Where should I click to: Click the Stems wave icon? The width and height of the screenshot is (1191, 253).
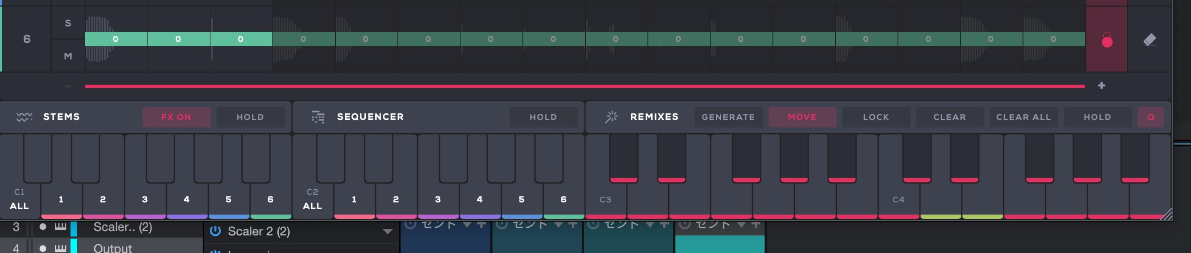[24, 117]
